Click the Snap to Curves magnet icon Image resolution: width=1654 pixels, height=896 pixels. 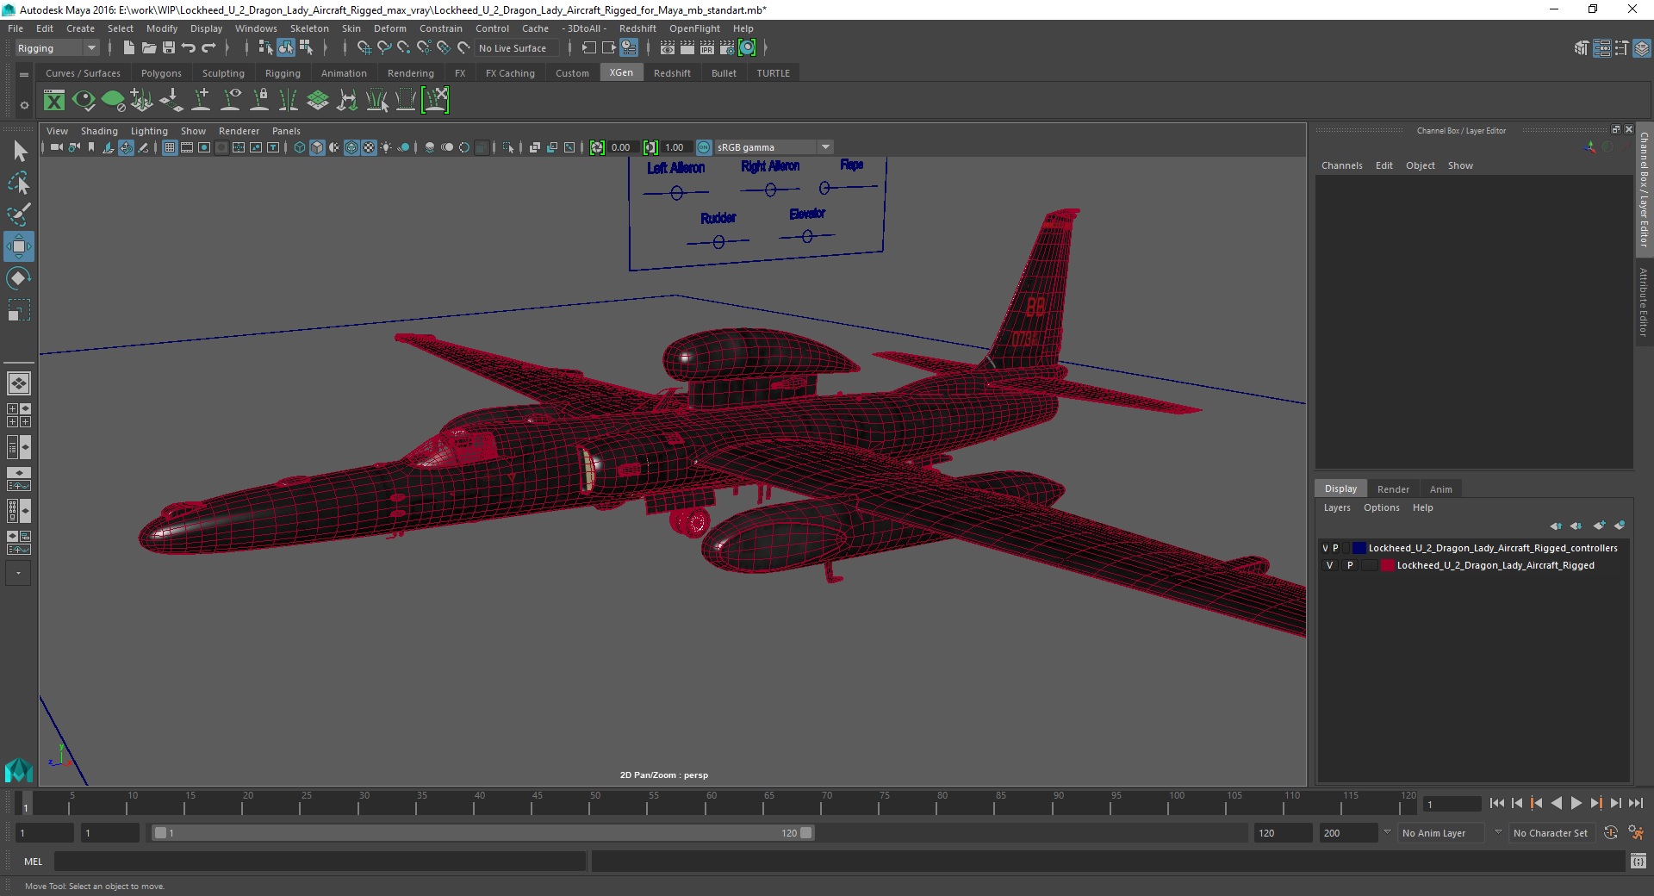[x=383, y=48]
